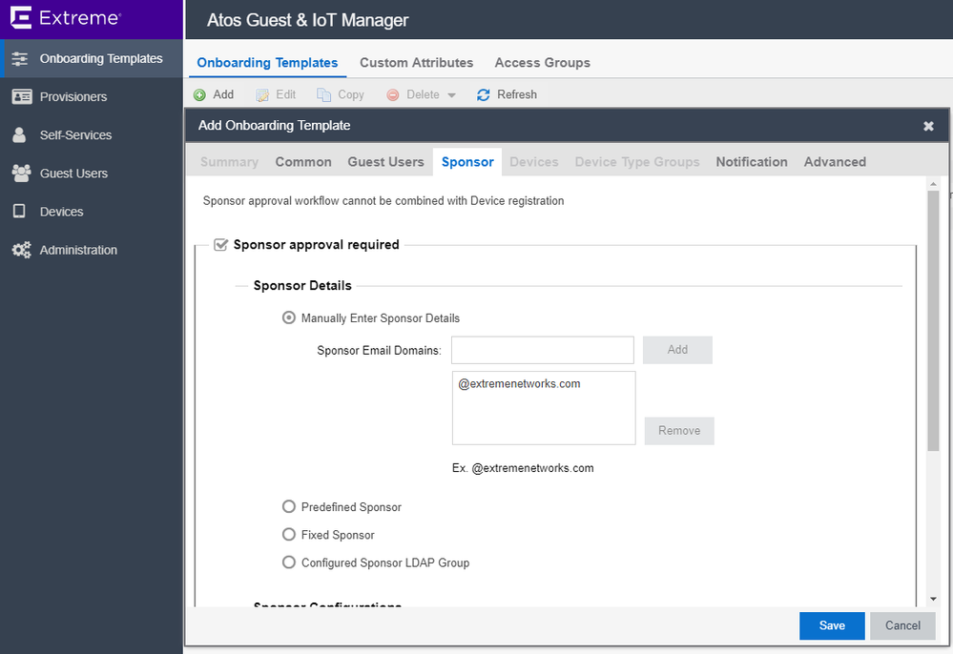Open the Summary tab in dialog
The image size is (953, 654).
click(229, 161)
